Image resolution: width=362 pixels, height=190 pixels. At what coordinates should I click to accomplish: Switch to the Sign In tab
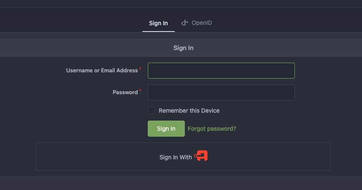(158, 23)
